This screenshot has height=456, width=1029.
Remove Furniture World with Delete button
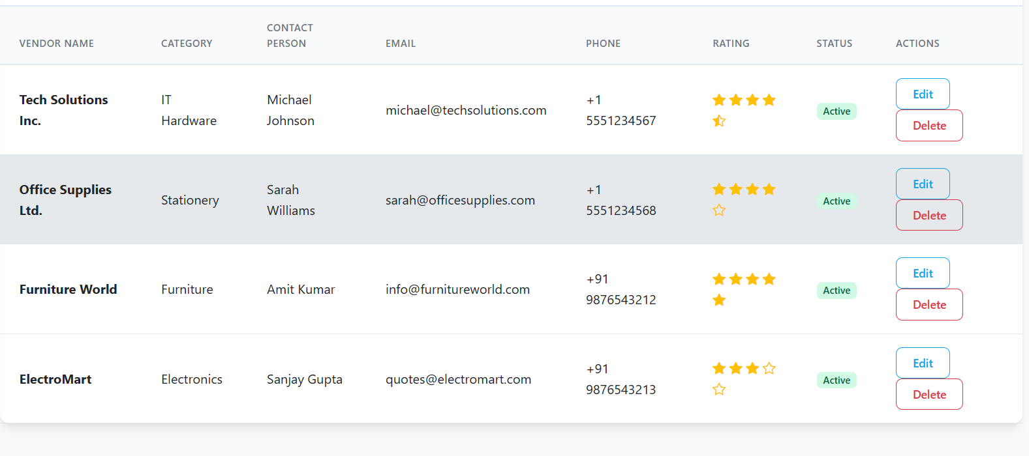(929, 305)
